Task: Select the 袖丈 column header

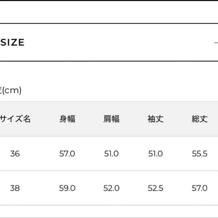Action: [155, 119]
